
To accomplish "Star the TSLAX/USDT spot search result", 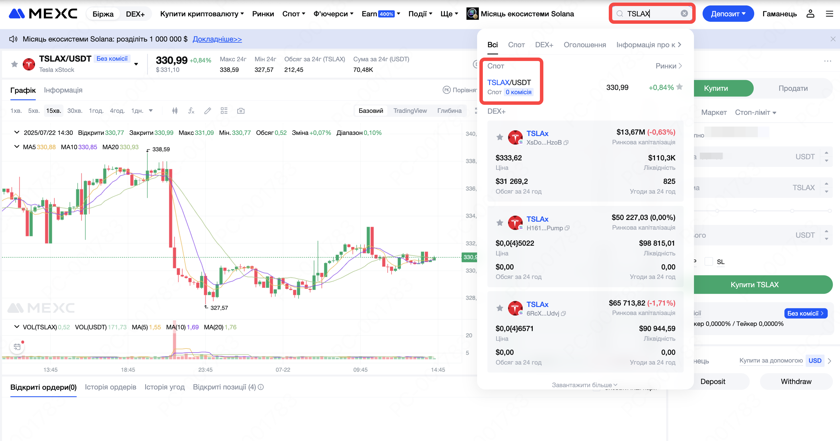I will [680, 87].
